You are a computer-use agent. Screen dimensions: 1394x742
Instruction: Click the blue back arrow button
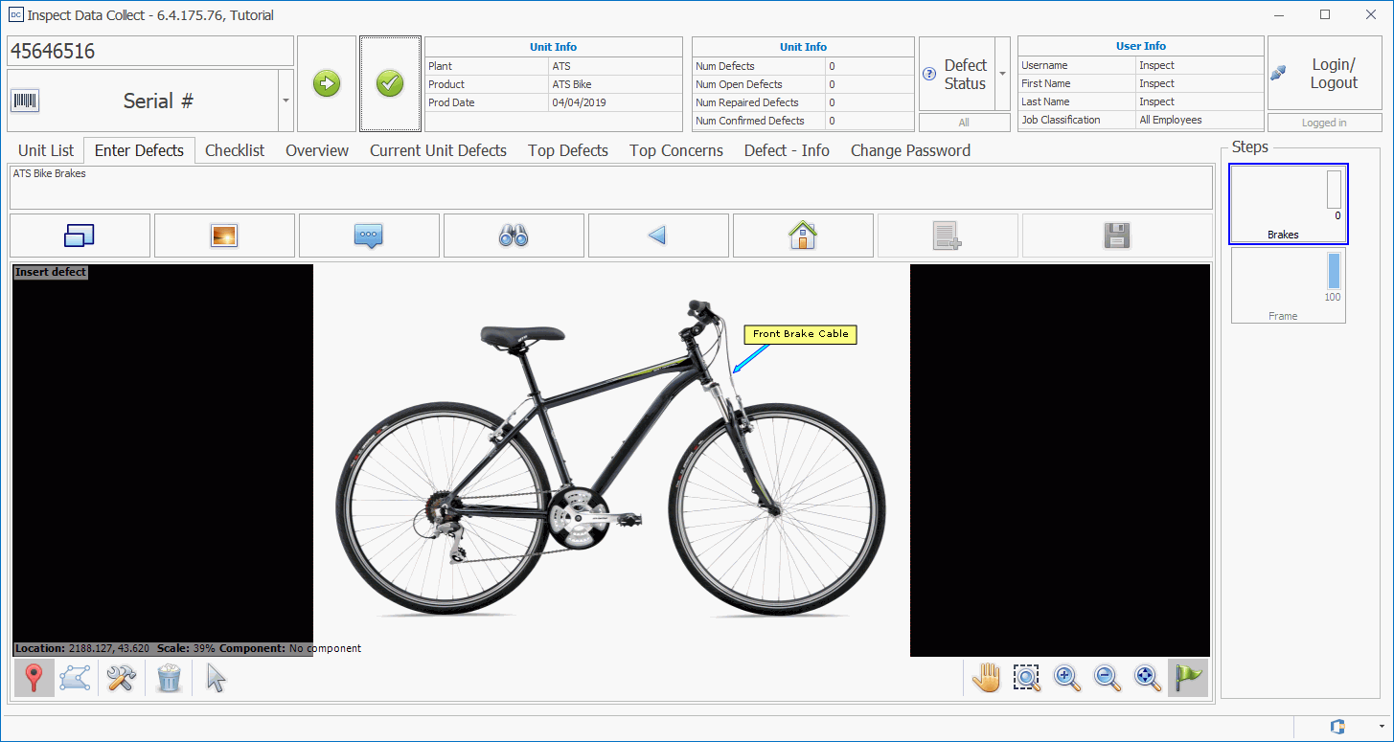point(657,236)
